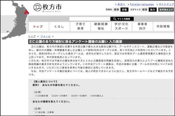Open the くらし navigation tab
This screenshot has width=175, height=116.
click(x=59, y=26)
